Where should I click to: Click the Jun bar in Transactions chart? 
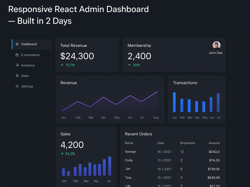[211, 104]
